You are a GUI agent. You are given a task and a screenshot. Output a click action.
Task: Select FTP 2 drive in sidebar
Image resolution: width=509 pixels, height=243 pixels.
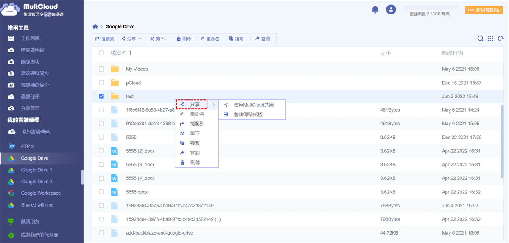(28, 146)
